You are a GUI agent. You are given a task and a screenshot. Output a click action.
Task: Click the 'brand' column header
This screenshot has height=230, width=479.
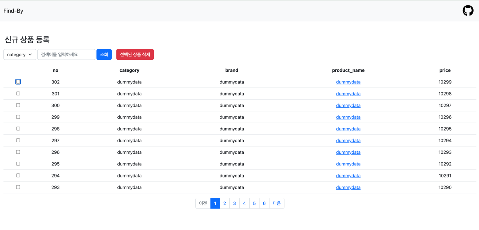[x=232, y=70]
